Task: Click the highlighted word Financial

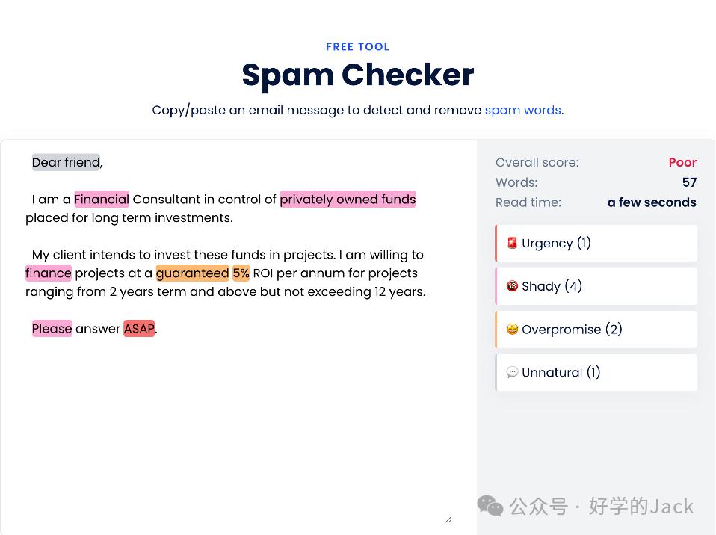Action: pyautogui.click(x=102, y=200)
